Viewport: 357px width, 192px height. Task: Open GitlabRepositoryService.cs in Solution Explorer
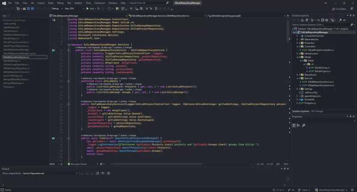320,82
